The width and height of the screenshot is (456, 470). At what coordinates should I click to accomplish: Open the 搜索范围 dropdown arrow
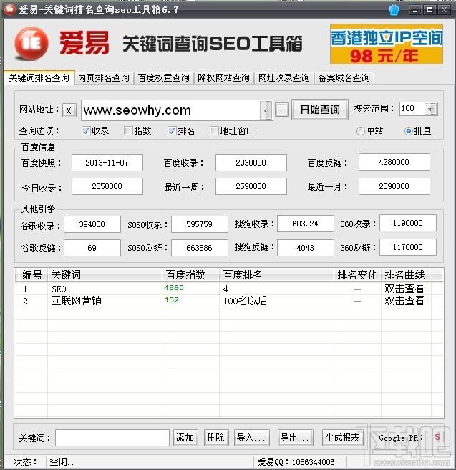pos(430,109)
